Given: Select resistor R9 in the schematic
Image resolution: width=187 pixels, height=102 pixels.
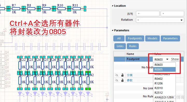Looking at the screenshot, I should coord(46,9).
